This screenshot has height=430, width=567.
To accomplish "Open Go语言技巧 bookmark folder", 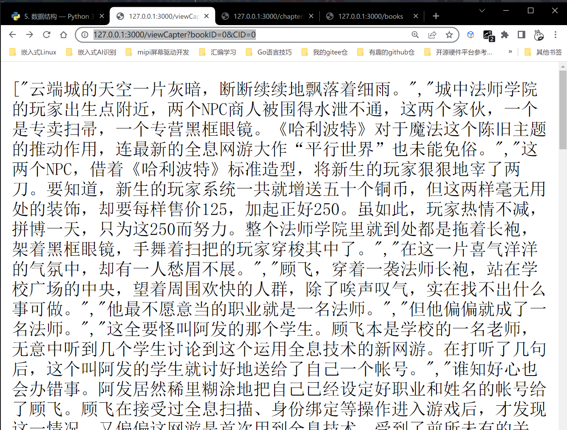I will point(269,52).
